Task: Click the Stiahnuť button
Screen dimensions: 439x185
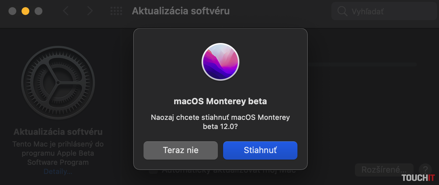Action: point(260,150)
